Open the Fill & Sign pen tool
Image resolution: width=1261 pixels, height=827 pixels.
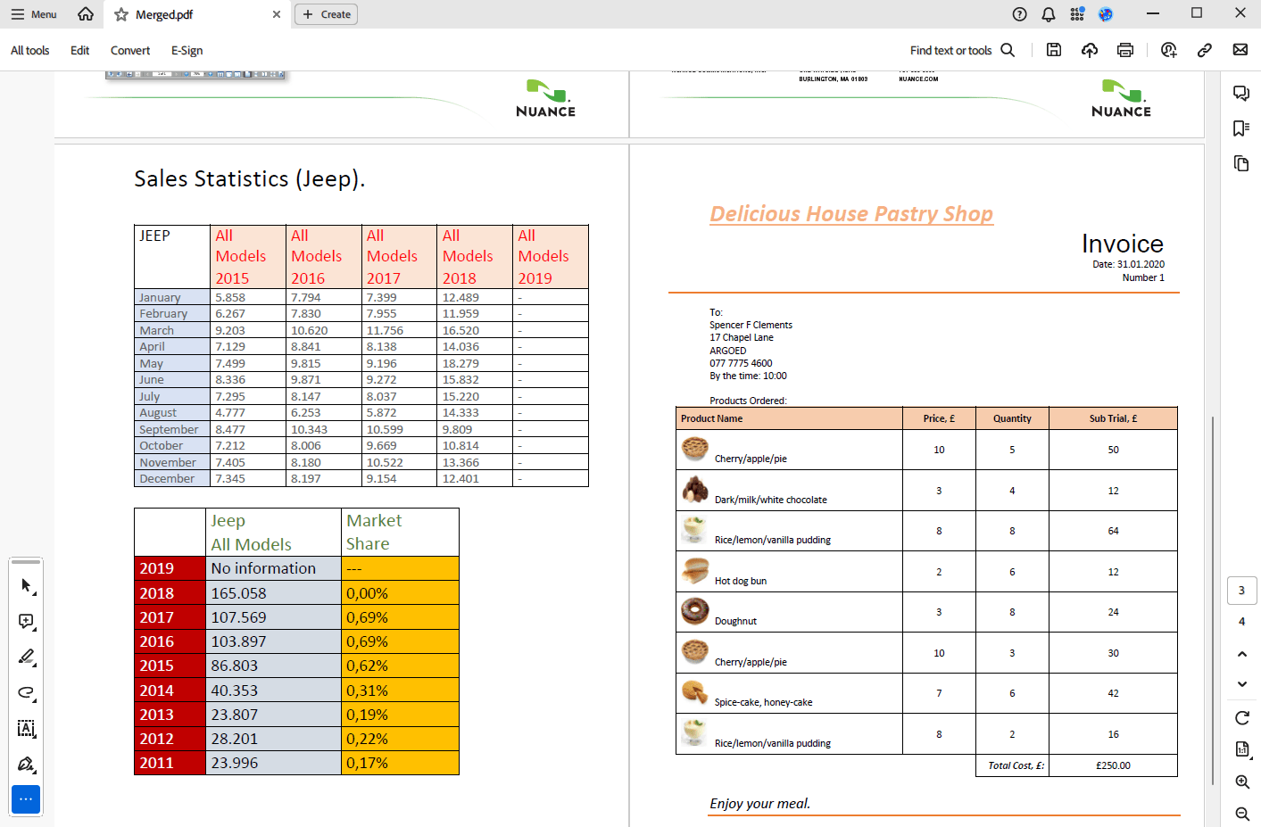26,765
